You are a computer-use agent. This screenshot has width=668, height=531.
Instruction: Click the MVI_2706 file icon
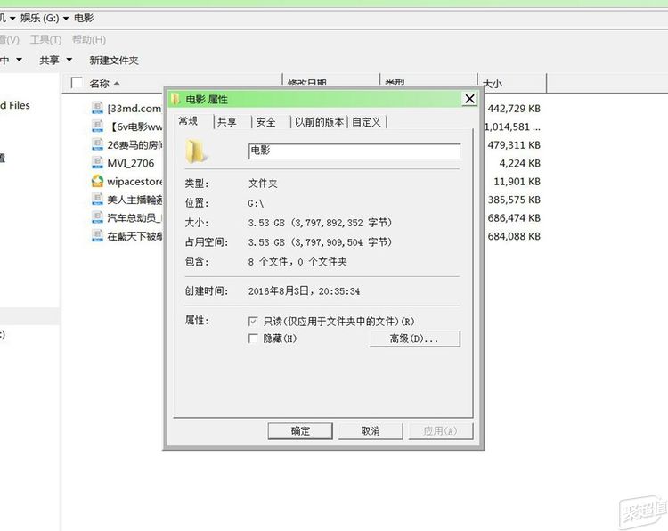[97, 163]
